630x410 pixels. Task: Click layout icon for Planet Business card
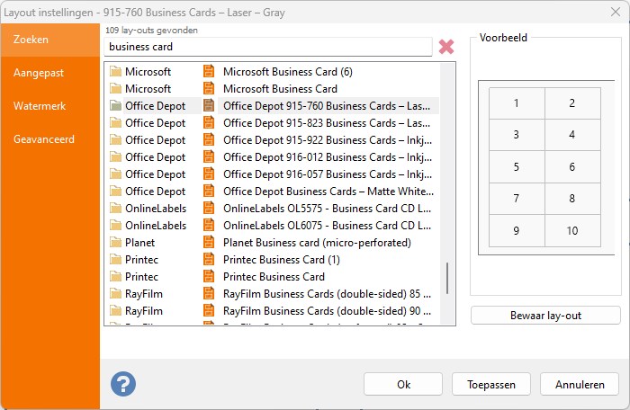point(209,243)
